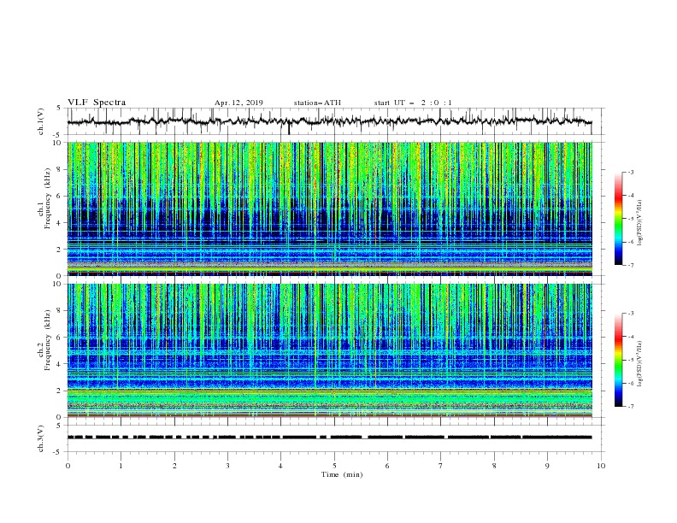677x523 pixels.
Task: Click the '10' tick on the time axis
Action: click(x=601, y=466)
